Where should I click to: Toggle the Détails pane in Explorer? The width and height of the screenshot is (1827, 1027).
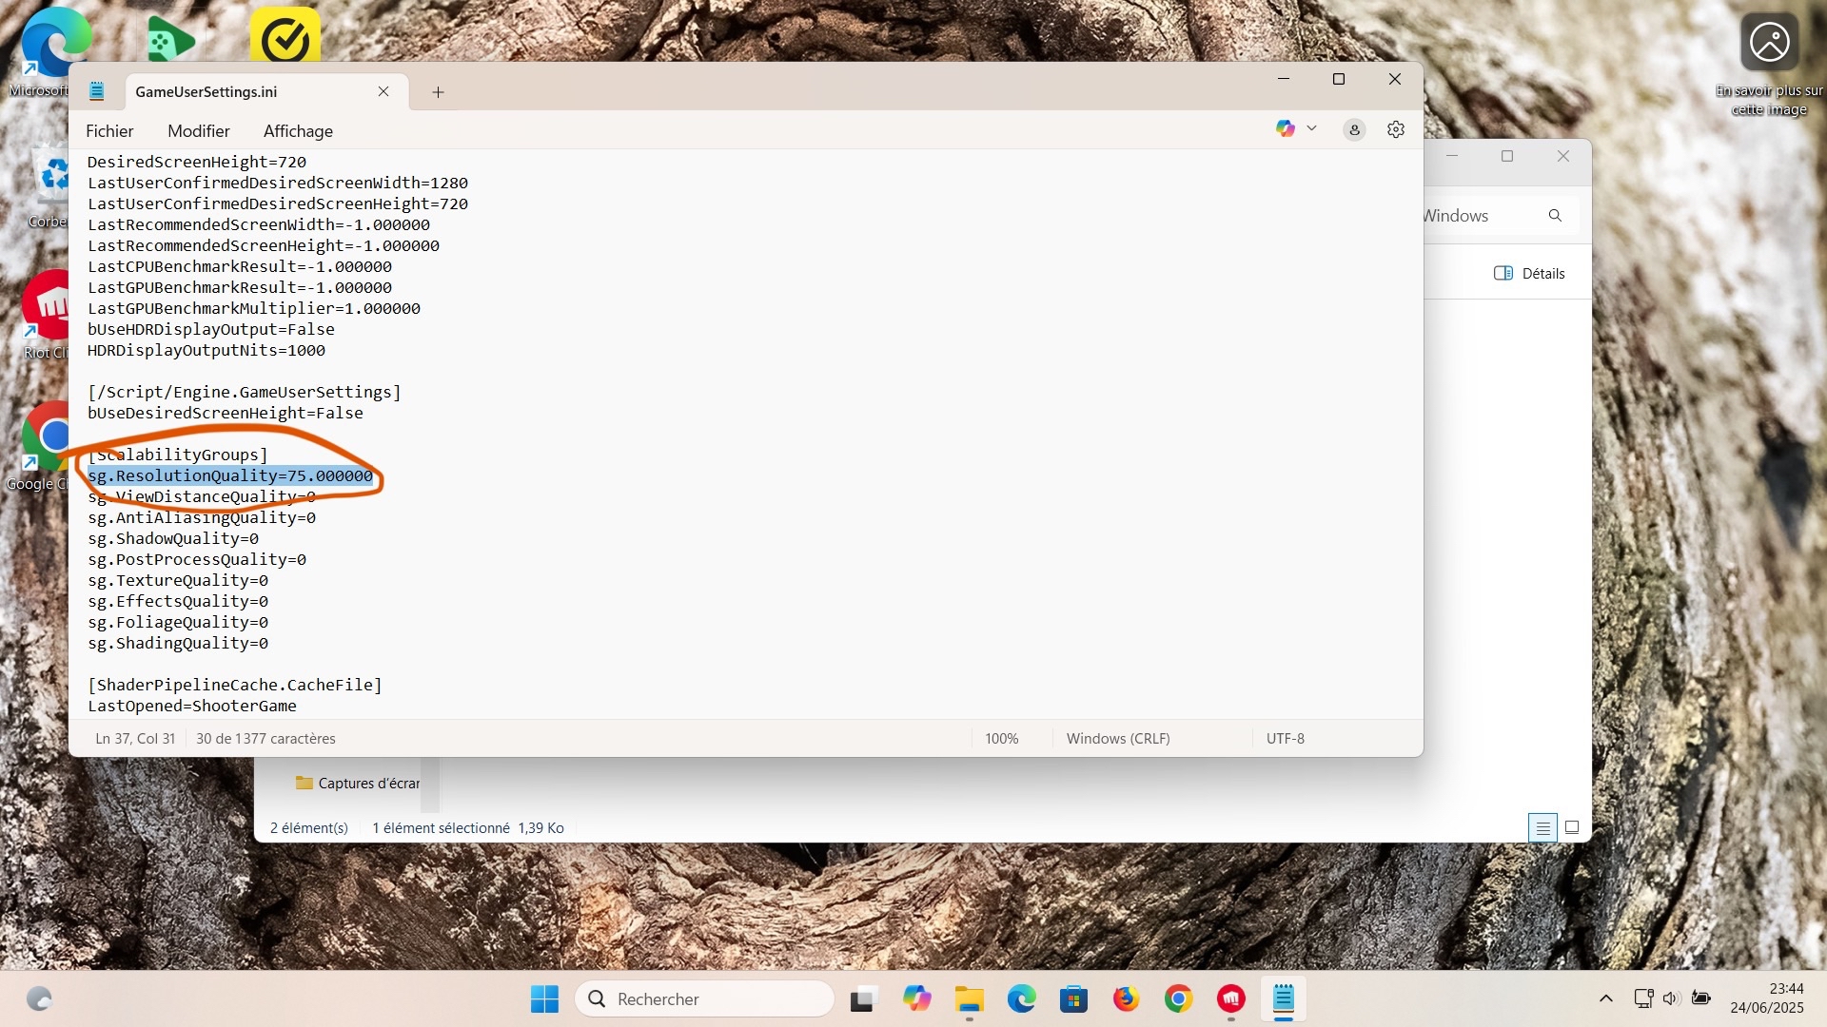1529,274
